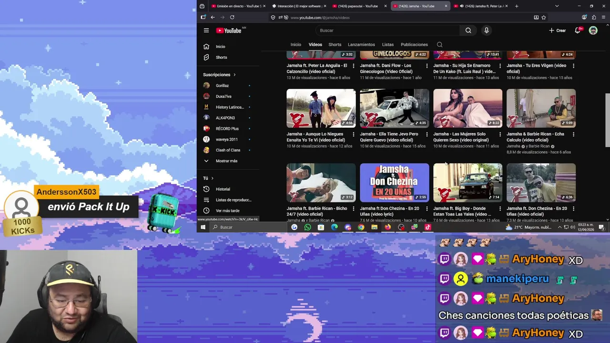Screen dimensions: 610x343
Task: Switch to Publicaciones channel tab
Action: pos(414,45)
